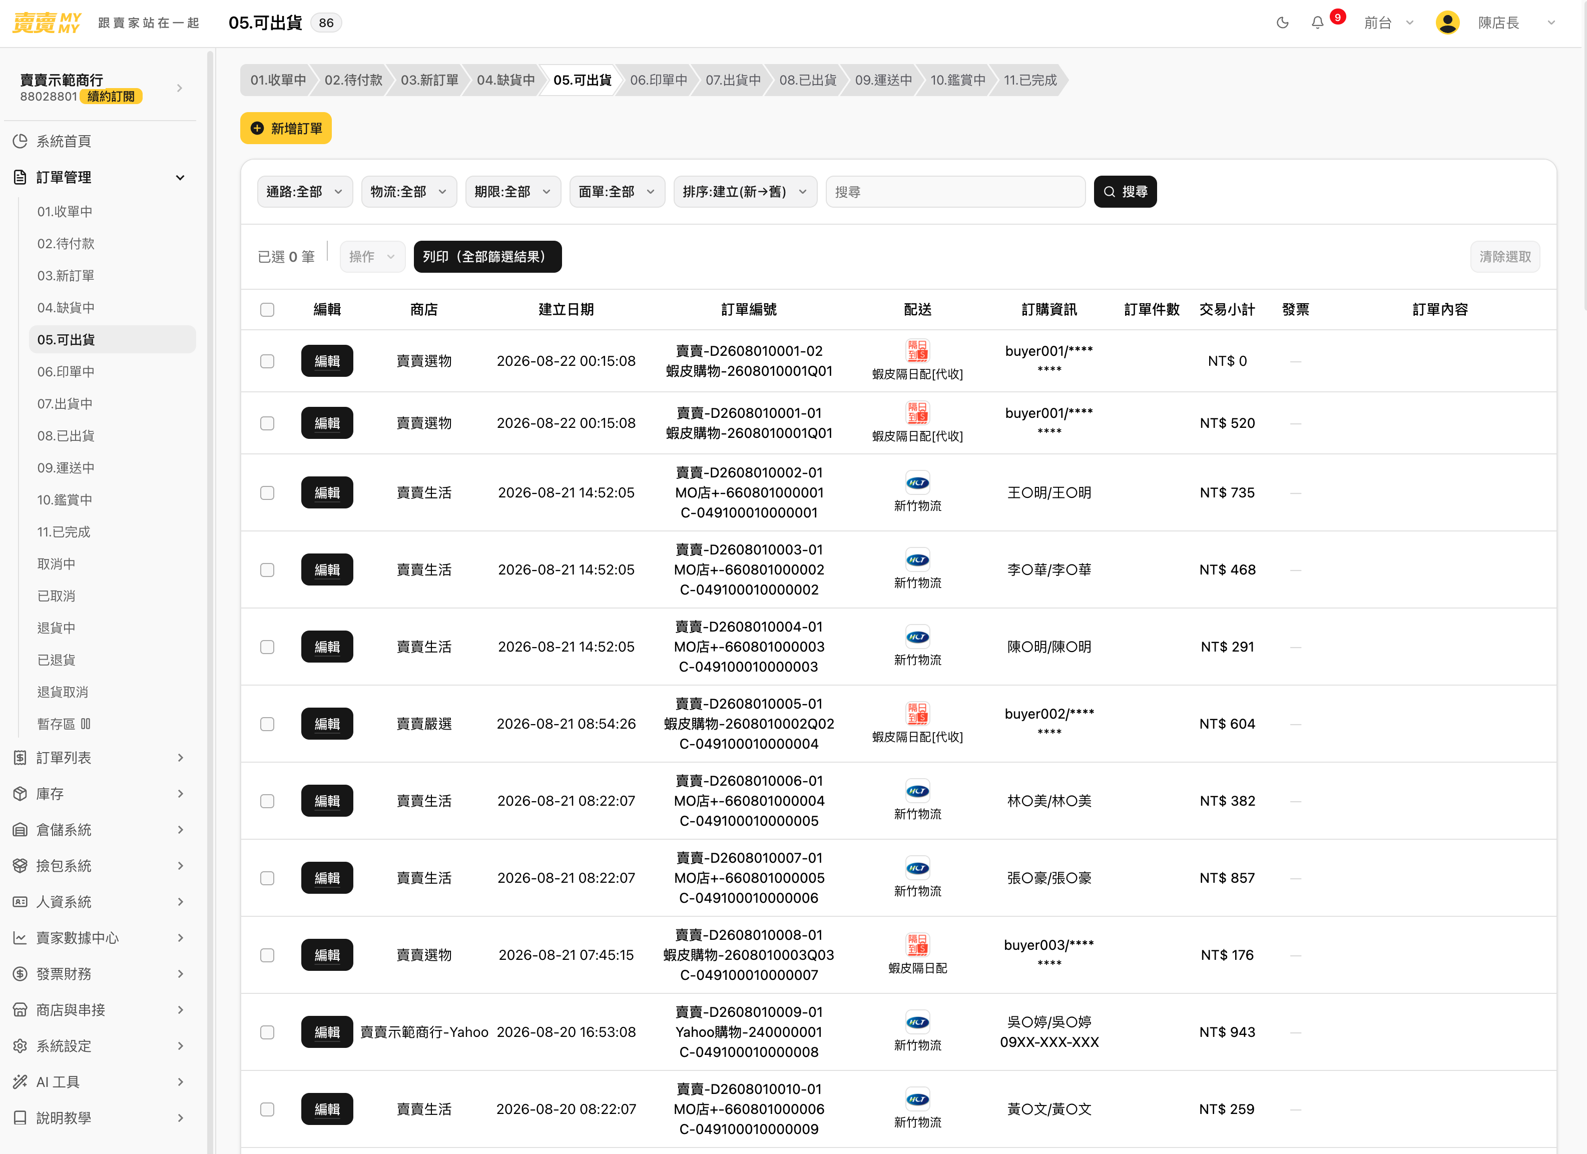The width and height of the screenshot is (1587, 1154).
Task: Click the 訂單列表 icon in sidebar
Action: (21, 758)
